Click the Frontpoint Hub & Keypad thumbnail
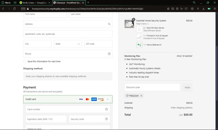Viewport: 218px width, 130px height. coord(139,37)
